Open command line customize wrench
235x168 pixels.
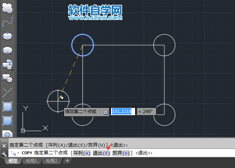(4, 154)
